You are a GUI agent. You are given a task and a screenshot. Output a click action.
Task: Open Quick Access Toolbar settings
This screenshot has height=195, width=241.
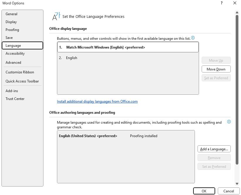pyautogui.click(x=22, y=81)
